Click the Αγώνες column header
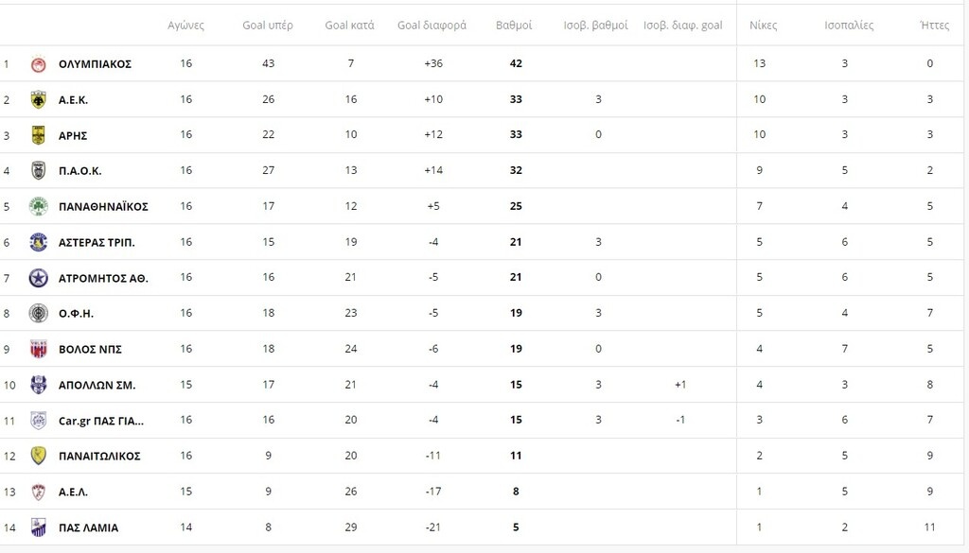969x553 pixels. coord(185,26)
